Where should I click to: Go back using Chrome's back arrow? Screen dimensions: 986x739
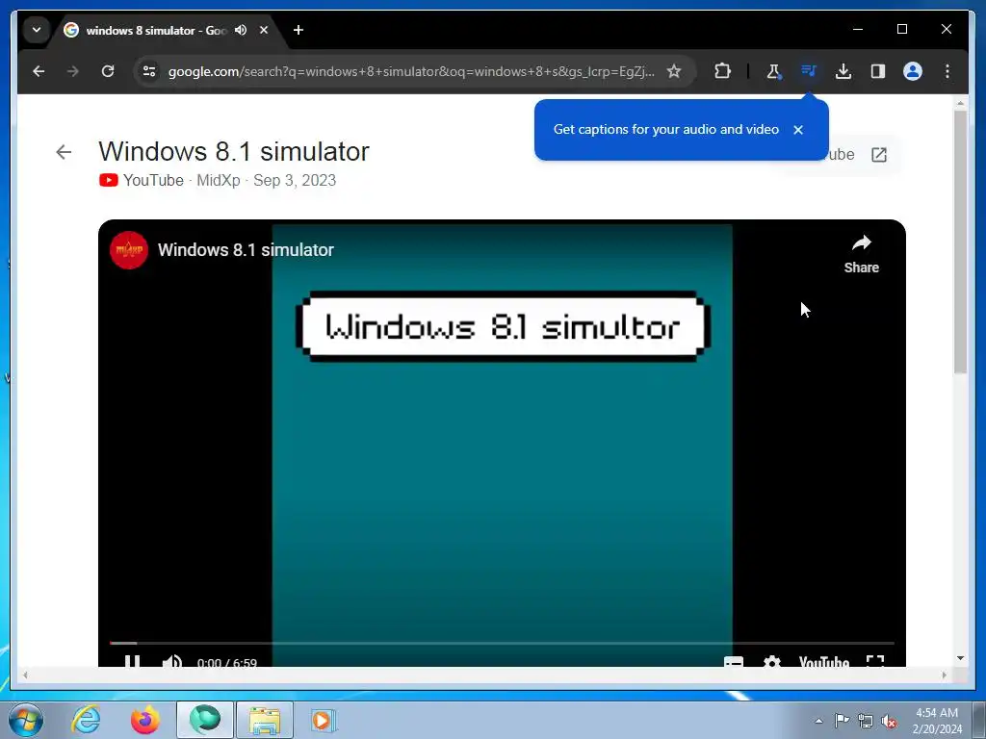tap(39, 71)
